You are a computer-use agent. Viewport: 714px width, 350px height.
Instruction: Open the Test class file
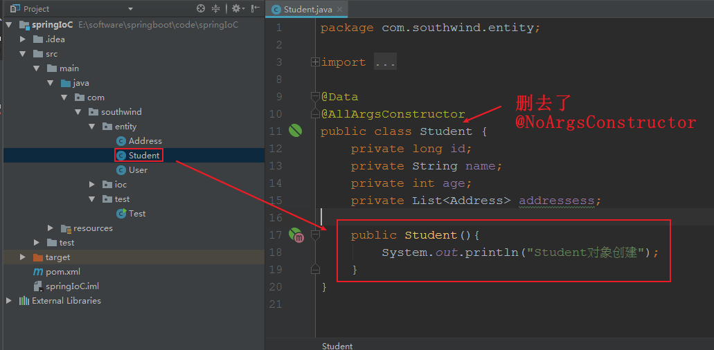(136, 214)
